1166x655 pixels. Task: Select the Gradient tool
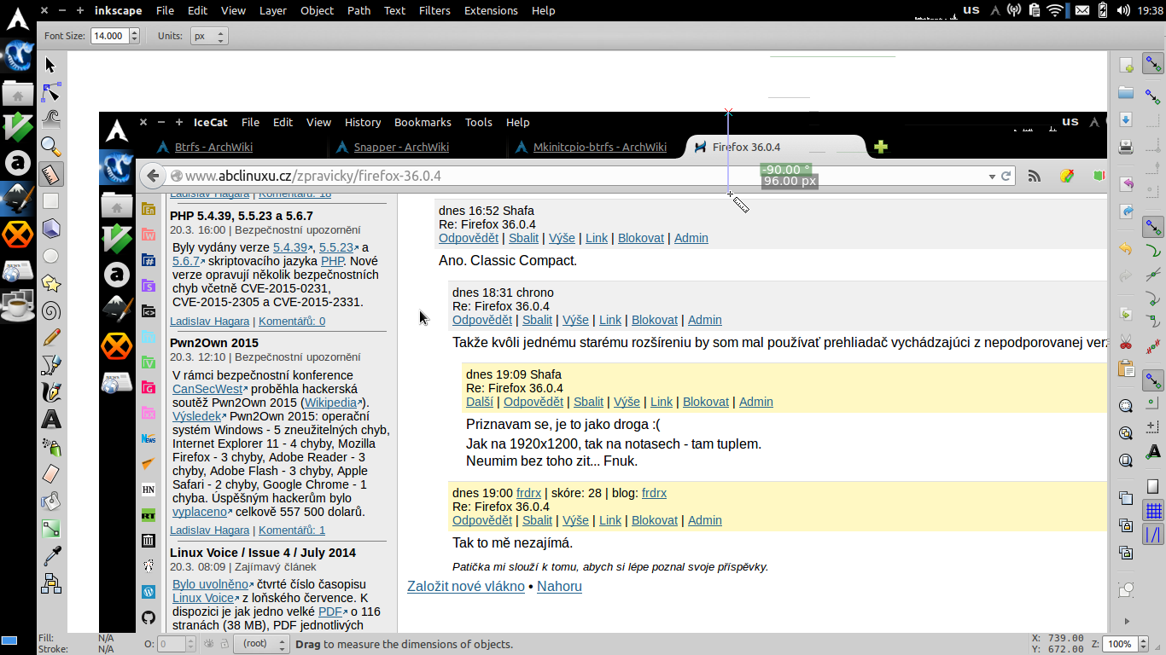pos(50,529)
